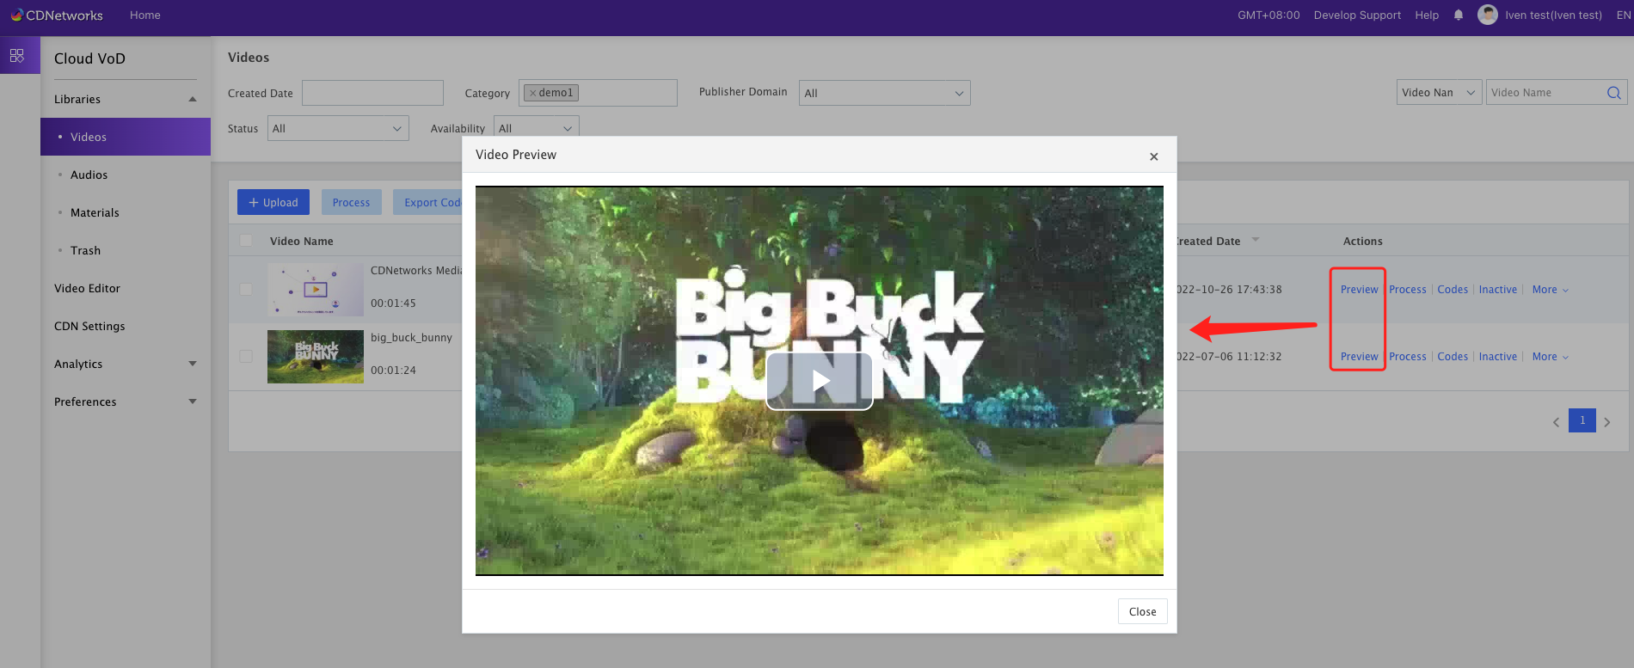
Task: Click the big_buck_bunny video name
Action: coord(411,338)
